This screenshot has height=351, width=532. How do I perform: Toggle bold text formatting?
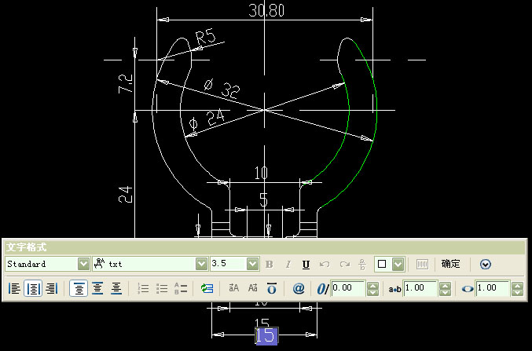(270, 264)
